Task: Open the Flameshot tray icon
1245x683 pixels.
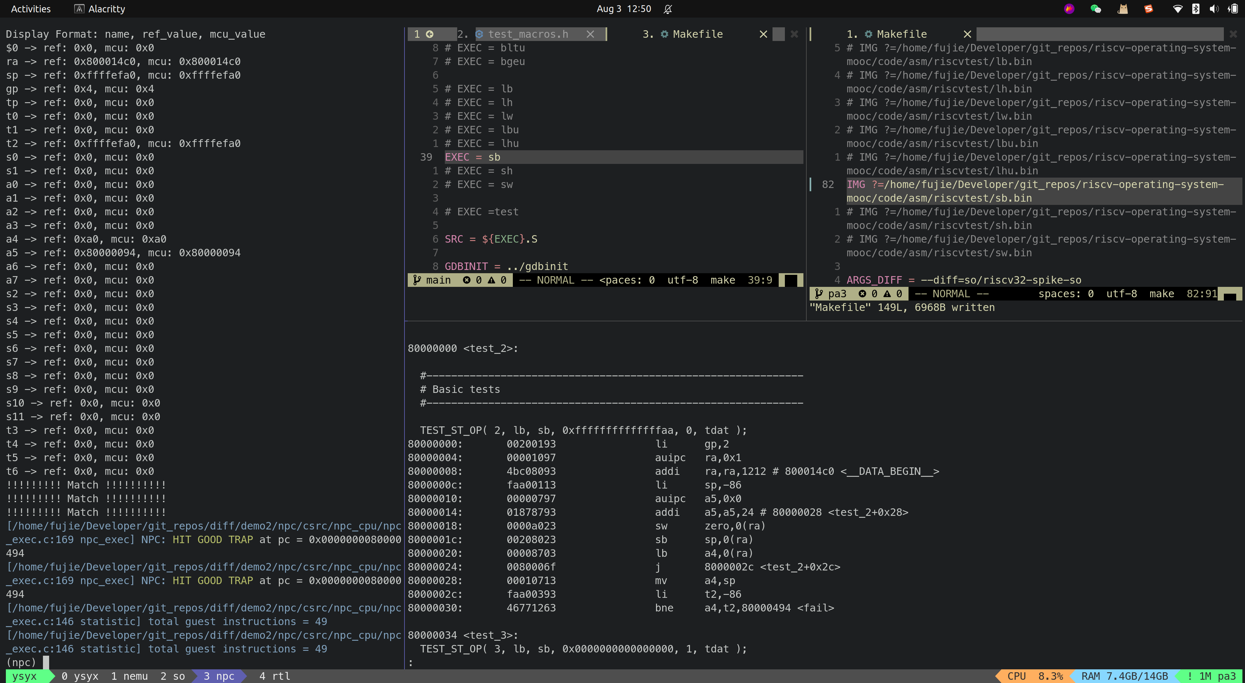Action: click(1069, 9)
